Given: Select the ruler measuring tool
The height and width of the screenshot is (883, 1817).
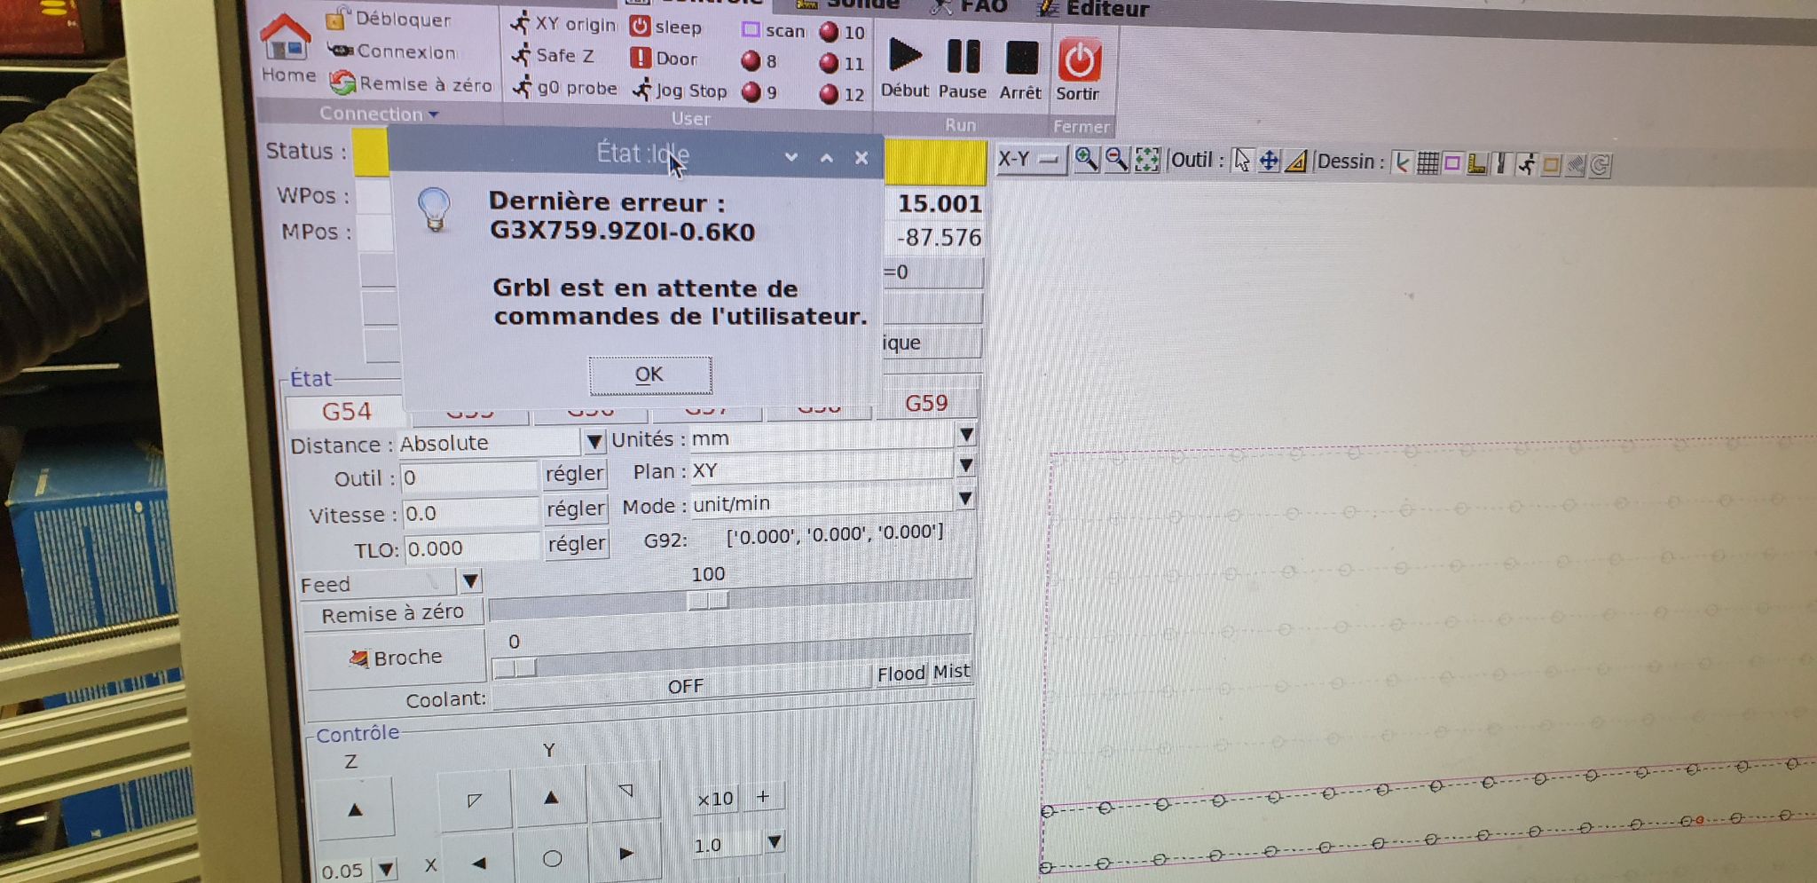Looking at the screenshot, I should [1296, 162].
